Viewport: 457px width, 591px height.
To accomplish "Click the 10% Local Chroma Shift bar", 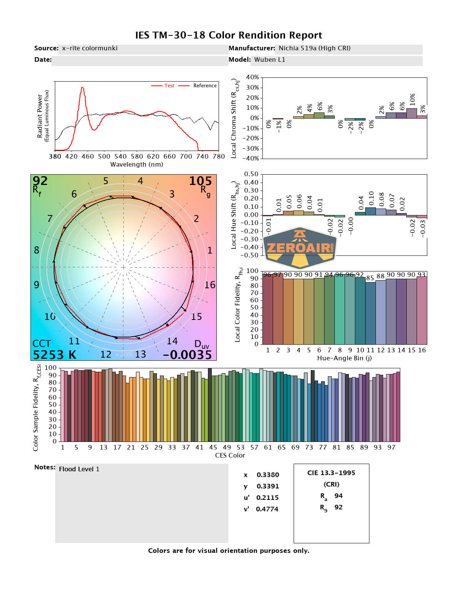I will tap(412, 114).
